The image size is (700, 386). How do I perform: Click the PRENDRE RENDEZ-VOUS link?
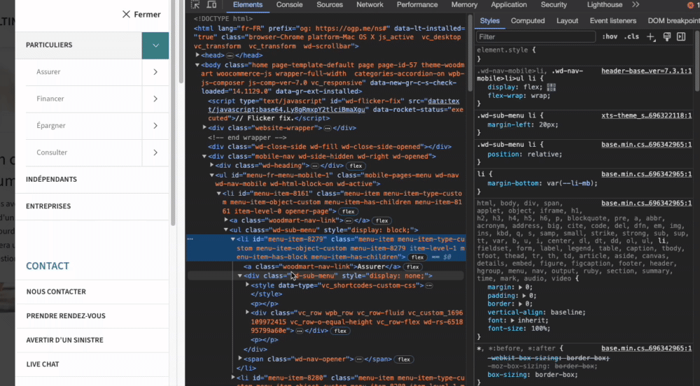click(x=66, y=316)
